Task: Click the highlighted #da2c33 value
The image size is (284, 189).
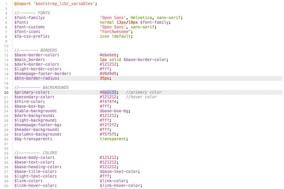Action: (x=109, y=92)
